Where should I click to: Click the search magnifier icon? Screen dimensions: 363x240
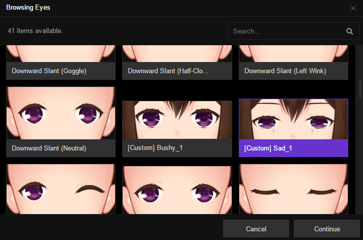pos(350,31)
